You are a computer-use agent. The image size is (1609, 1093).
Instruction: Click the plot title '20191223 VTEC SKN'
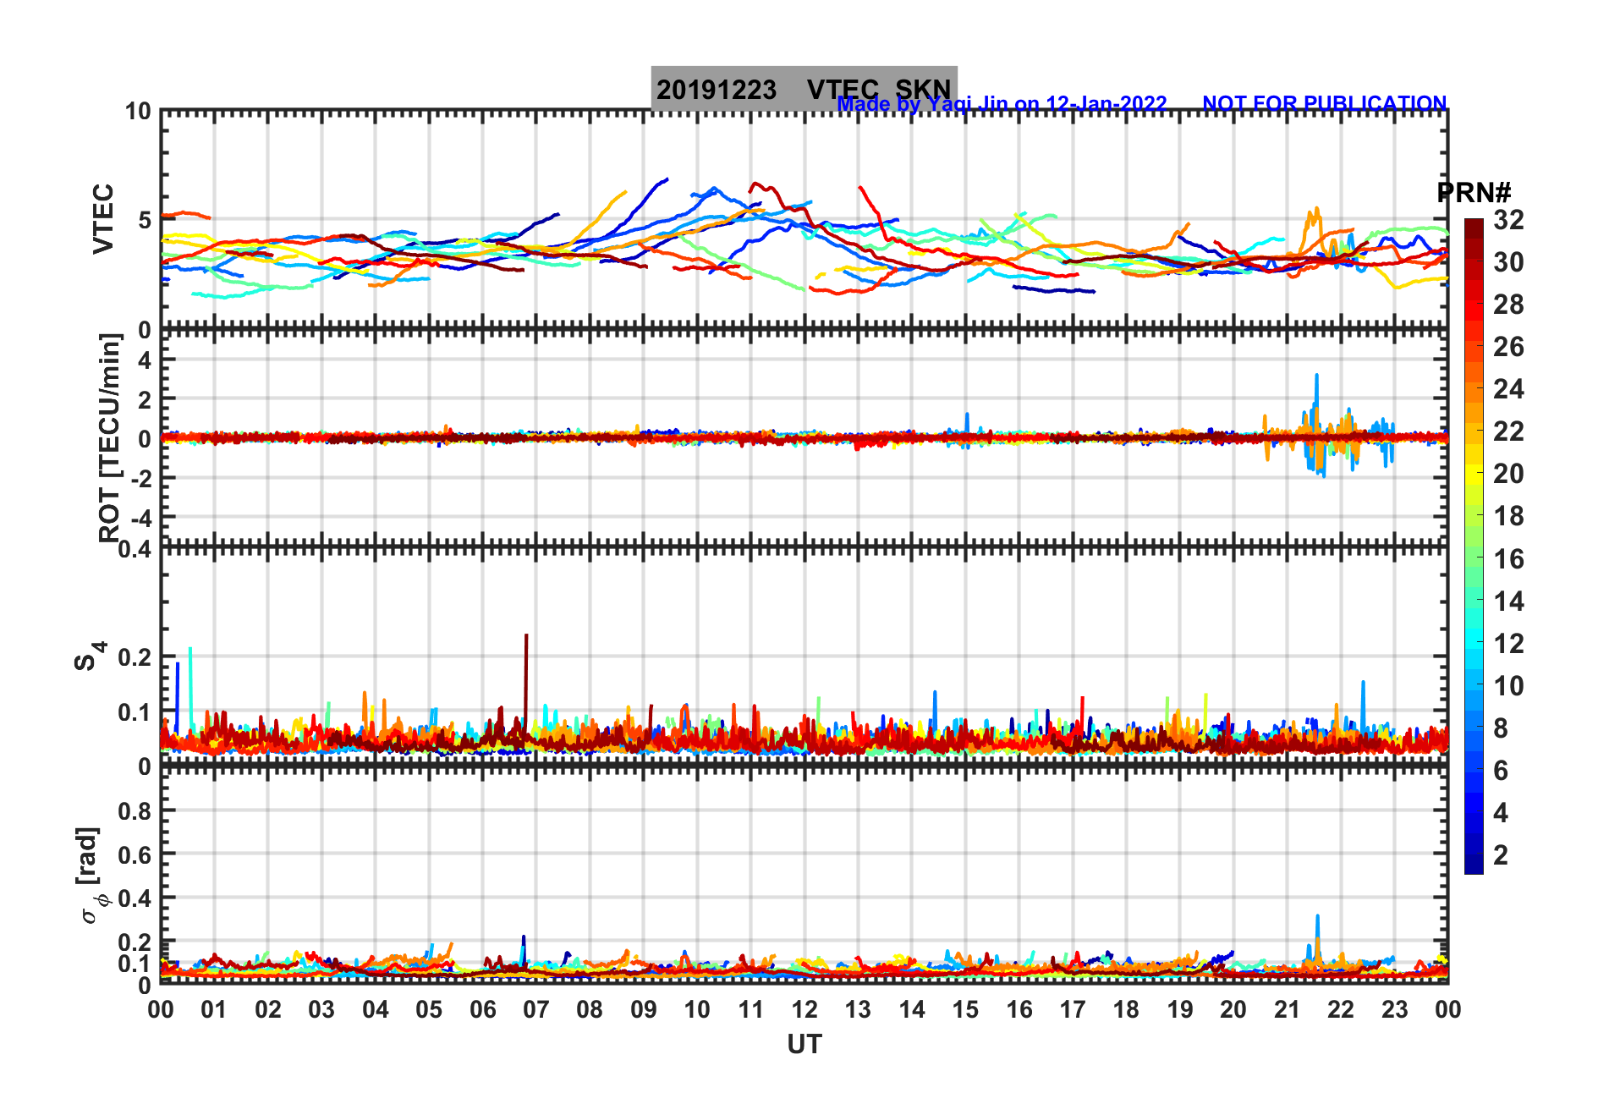[x=804, y=89]
